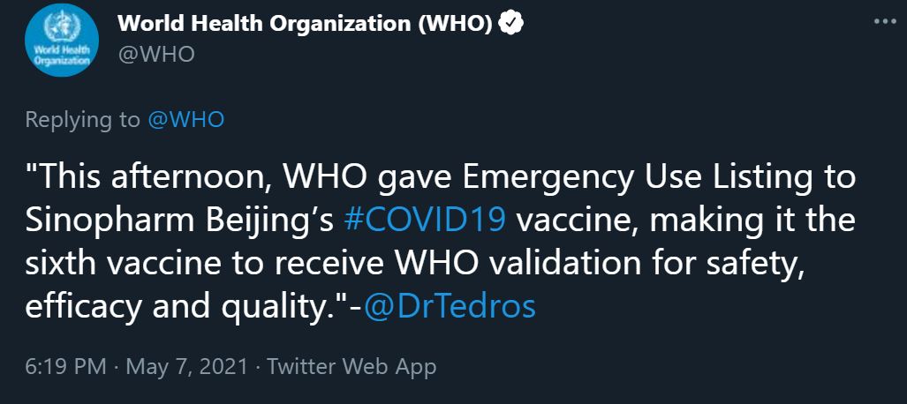Open the three-dot more options menu
Screen dimensions: 907x404
pos(884,21)
